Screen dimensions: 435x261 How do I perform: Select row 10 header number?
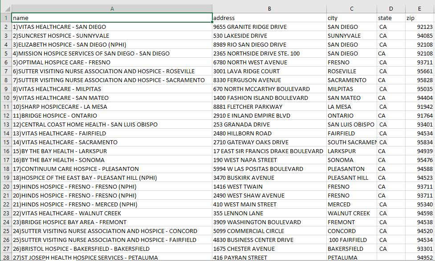[x=6, y=98]
